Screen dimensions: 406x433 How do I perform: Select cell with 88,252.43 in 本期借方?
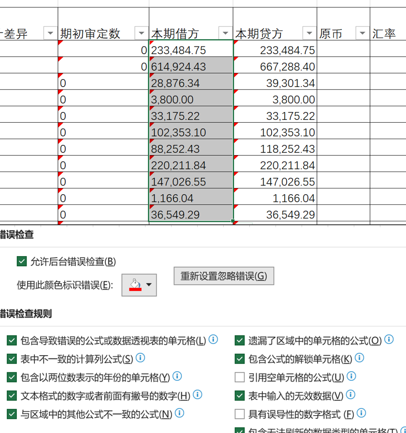(191, 147)
